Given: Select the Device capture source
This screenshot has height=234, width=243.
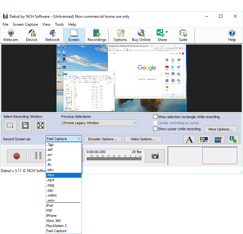Looking at the screenshot, I should click(x=32, y=36).
